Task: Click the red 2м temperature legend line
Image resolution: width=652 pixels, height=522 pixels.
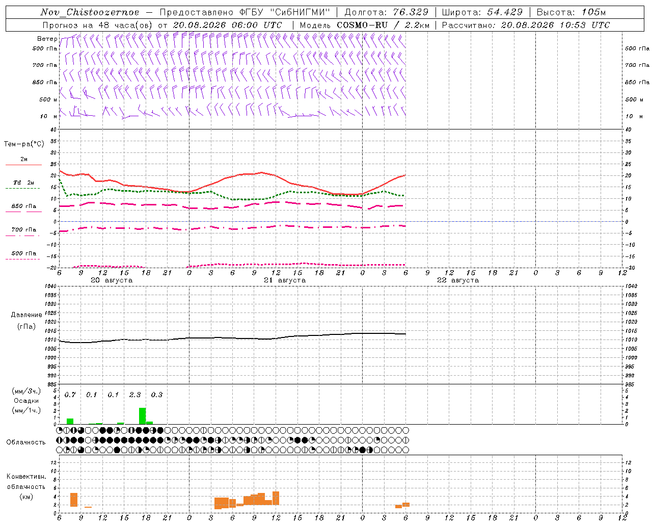Action: pyautogui.click(x=23, y=165)
